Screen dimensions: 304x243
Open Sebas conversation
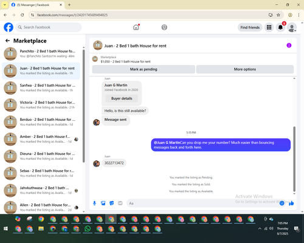tap(41, 173)
